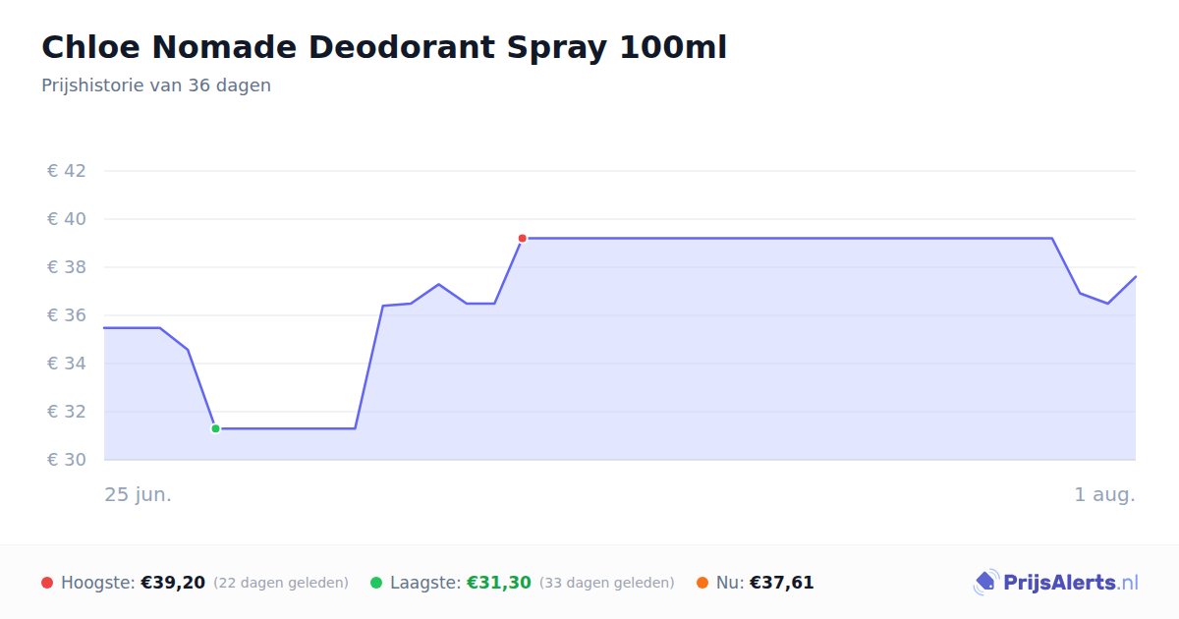This screenshot has height=619, width=1179.
Task: Click the 22 dagen geleden note
Action: coord(281,583)
